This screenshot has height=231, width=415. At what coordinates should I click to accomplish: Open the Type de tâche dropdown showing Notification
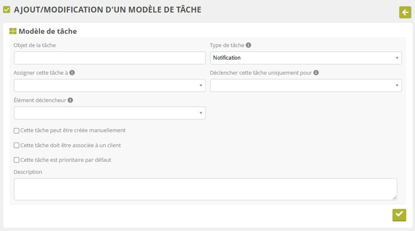click(x=306, y=58)
